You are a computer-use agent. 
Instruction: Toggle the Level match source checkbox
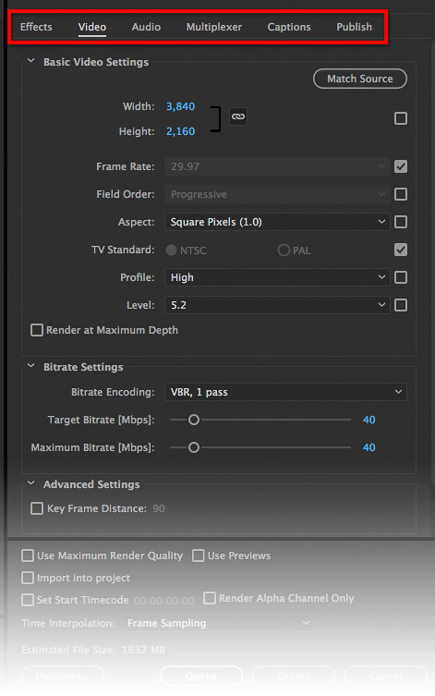[x=401, y=305]
